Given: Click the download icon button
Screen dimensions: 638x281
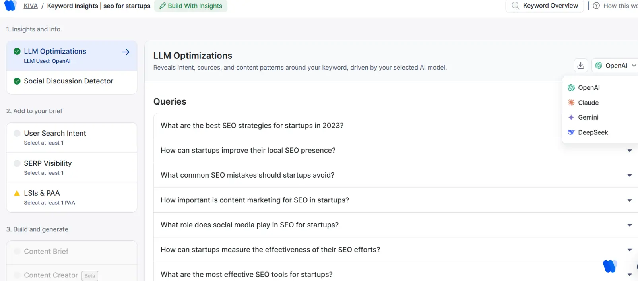Looking at the screenshot, I should 581,66.
